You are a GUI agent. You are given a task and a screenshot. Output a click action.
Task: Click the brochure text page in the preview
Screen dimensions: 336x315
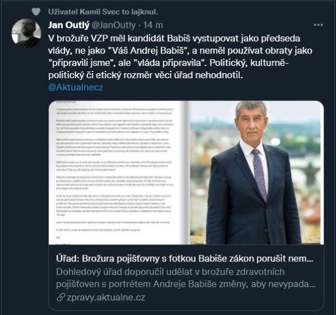pyautogui.click(x=118, y=173)
